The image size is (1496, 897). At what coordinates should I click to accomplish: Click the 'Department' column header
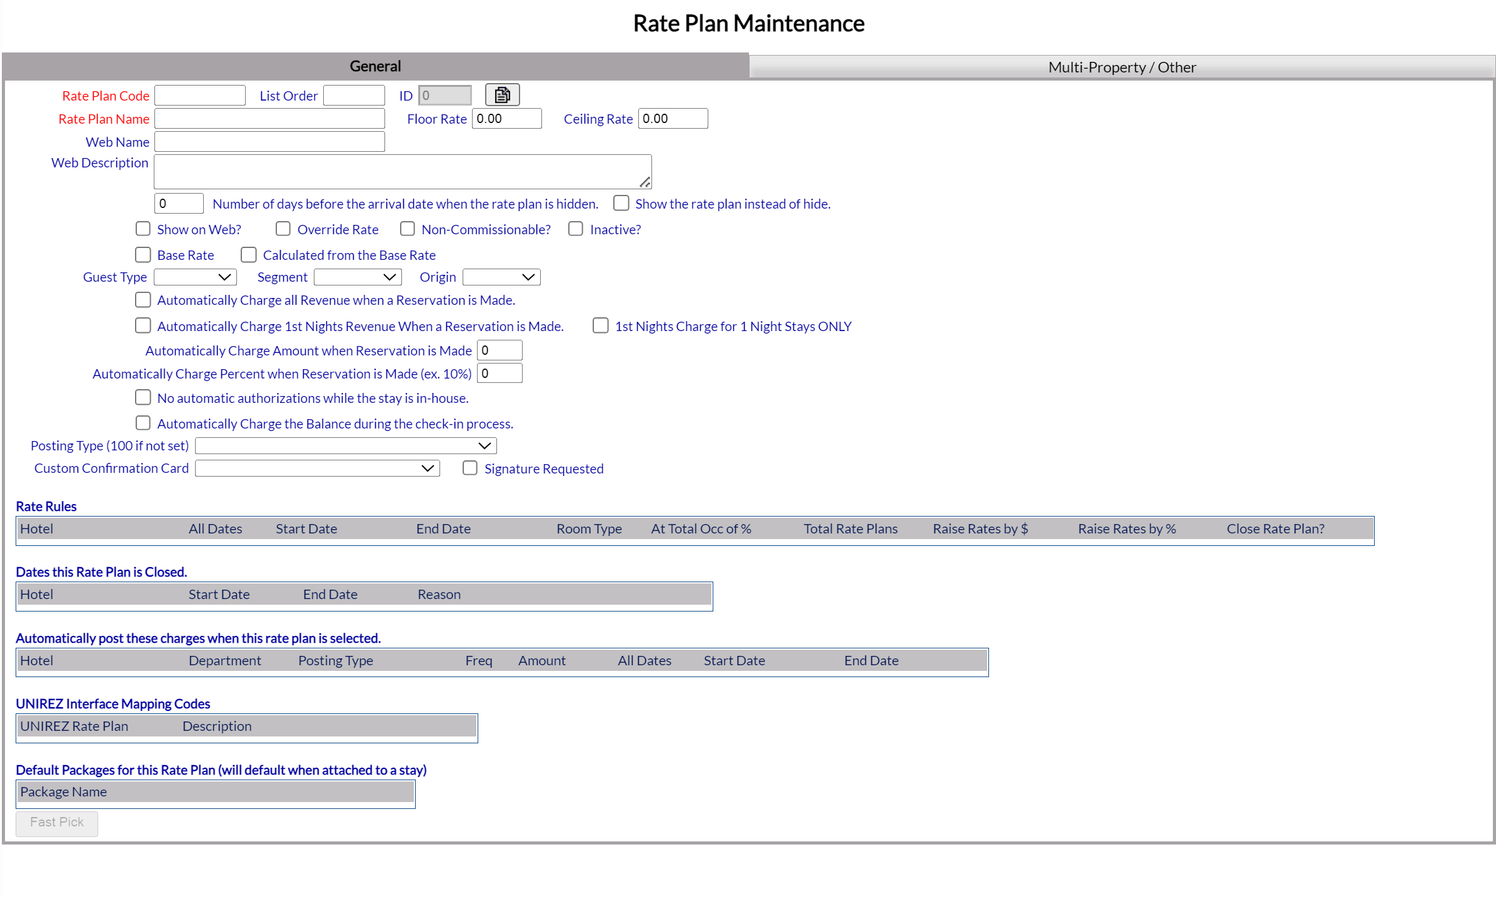[x=225, y=660]
